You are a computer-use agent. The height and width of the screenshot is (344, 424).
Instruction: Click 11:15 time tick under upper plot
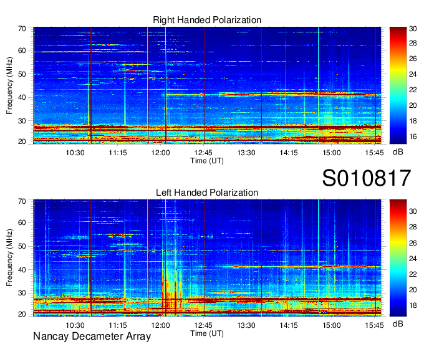coord(118,153)
